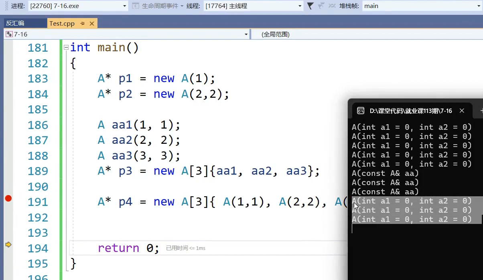Select the console tab D:\课堂代码\就业课113期\7-16
The image size is (483, 280).
(411, 111)
